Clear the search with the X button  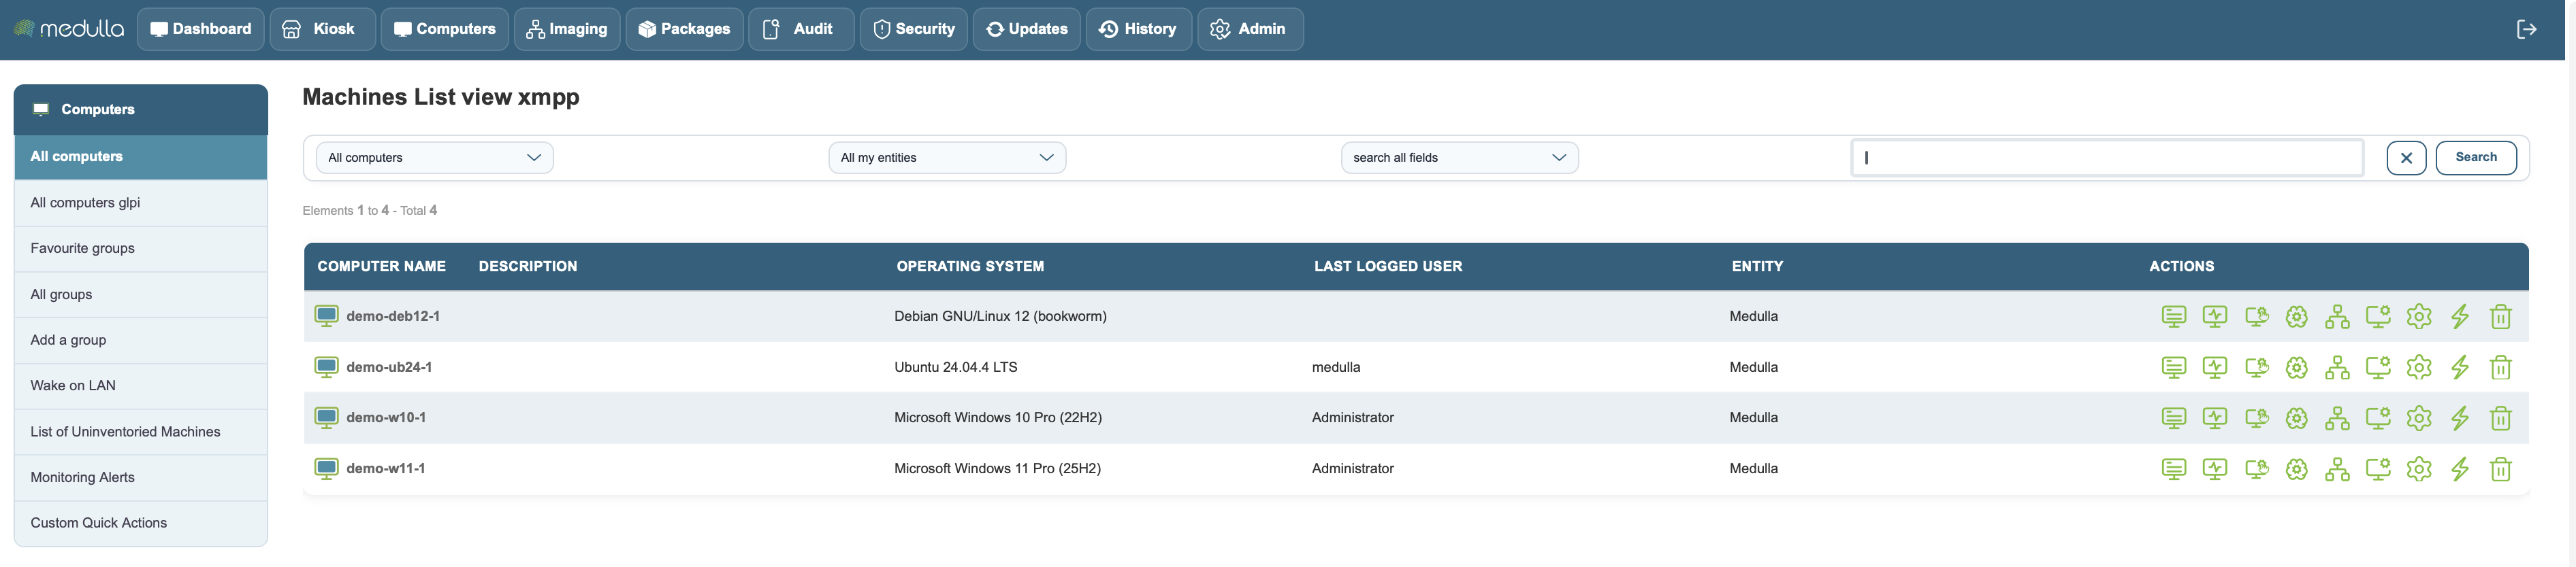2406,158
